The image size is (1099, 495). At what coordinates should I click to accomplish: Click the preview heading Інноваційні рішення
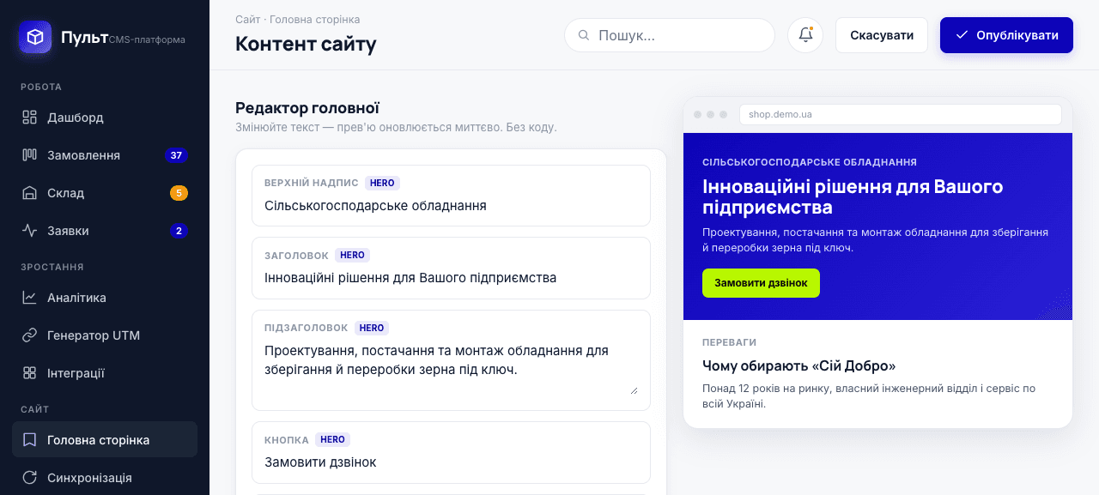[x=853, y=196]
